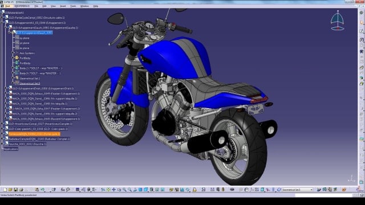Image resolution: width=365 pixels, height=205 pixels.
Task: Open the Geometrical Set.3 dropdown
Action: (298, 190)
